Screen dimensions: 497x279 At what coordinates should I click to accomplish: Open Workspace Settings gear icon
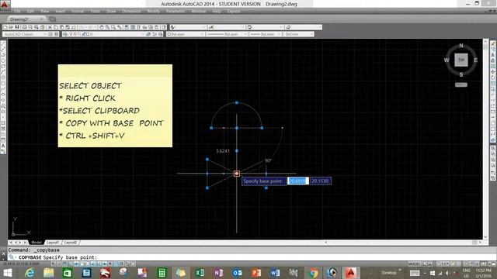click(x=50, y=34)
